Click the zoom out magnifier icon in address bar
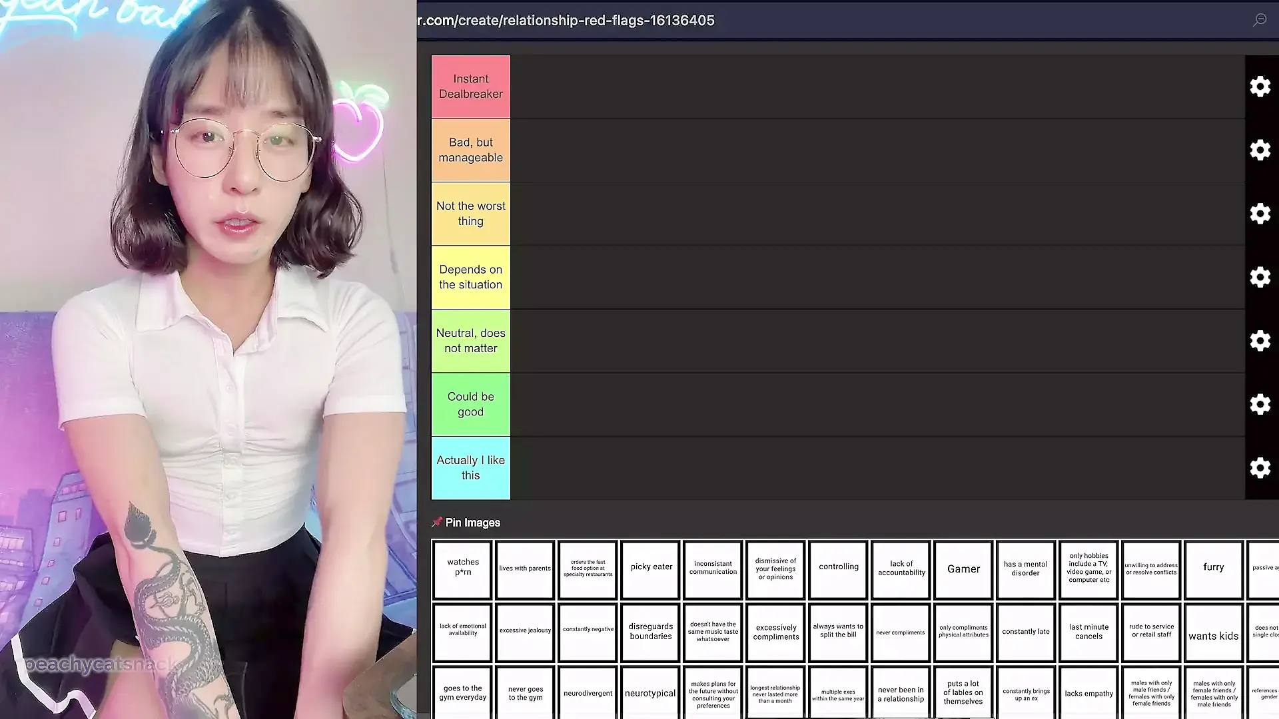The width and height of the screenshot is (1279, 719). click(1259, 20)
